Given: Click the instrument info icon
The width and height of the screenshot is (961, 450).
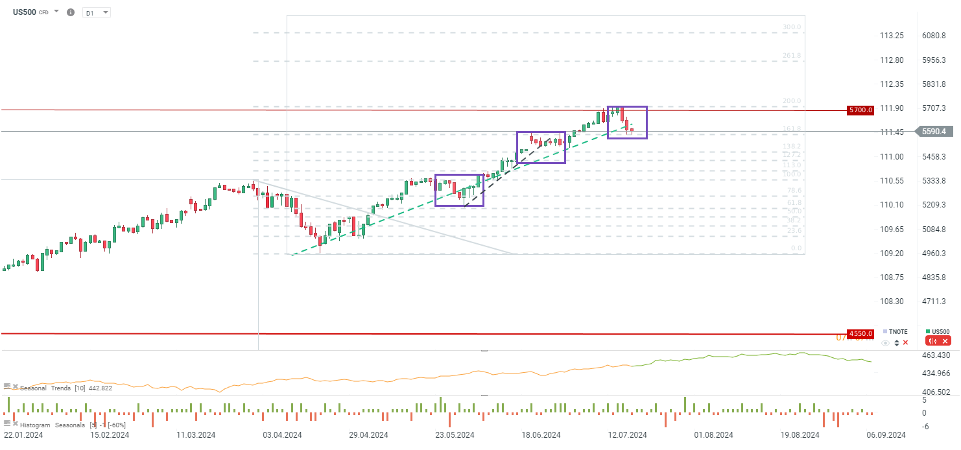Looking at the screenshot, I should point(71,12).
